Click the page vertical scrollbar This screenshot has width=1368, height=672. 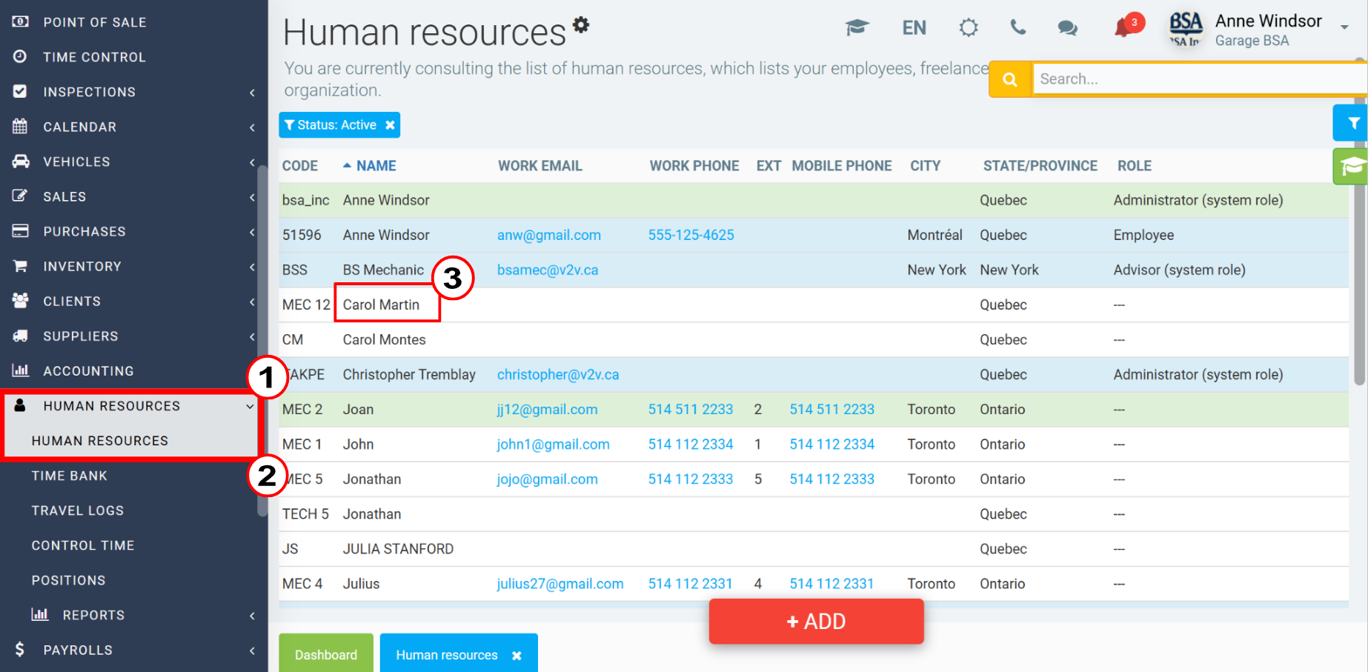point(1359,222)
